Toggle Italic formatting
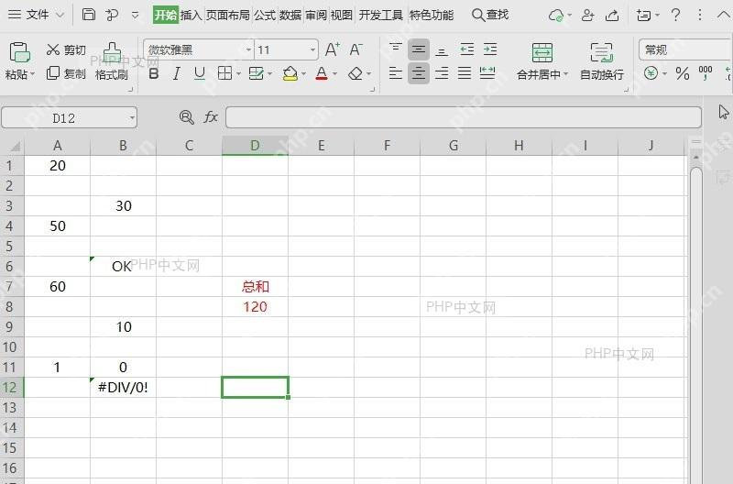 pos(176,73)
